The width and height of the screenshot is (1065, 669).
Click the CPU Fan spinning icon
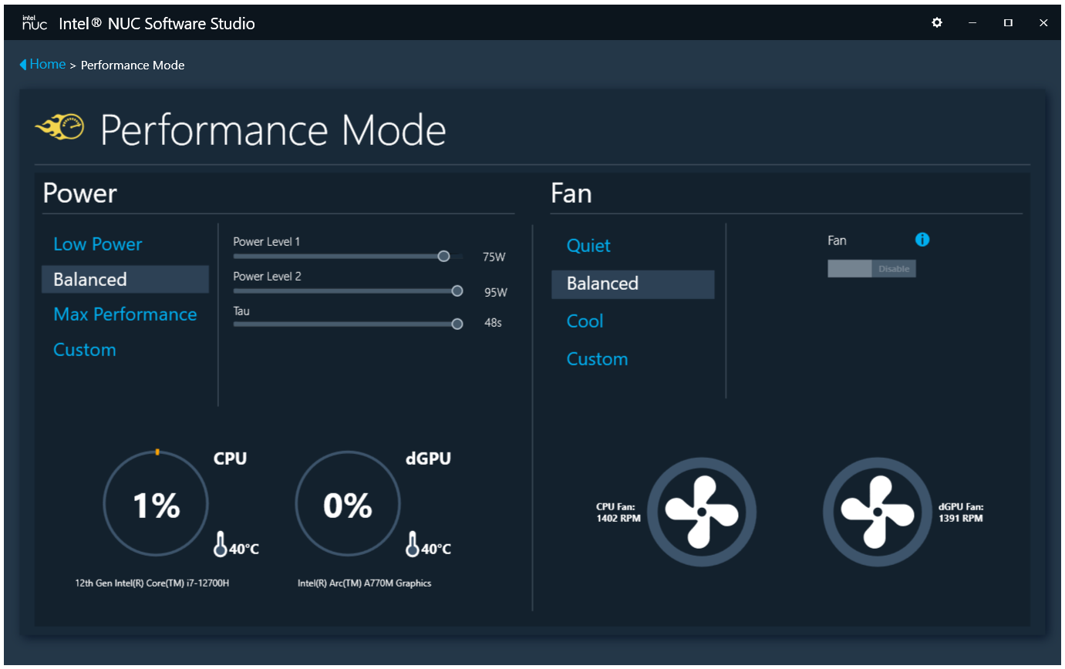point(702,512)
